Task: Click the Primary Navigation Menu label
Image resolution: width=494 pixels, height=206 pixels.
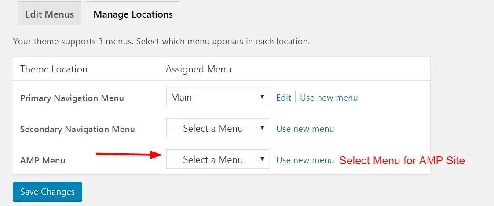Action: coord(72,98)
